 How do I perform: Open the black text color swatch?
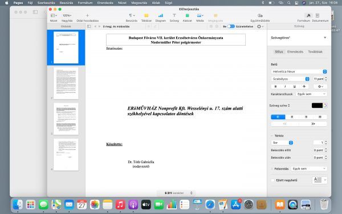point(317,106)
